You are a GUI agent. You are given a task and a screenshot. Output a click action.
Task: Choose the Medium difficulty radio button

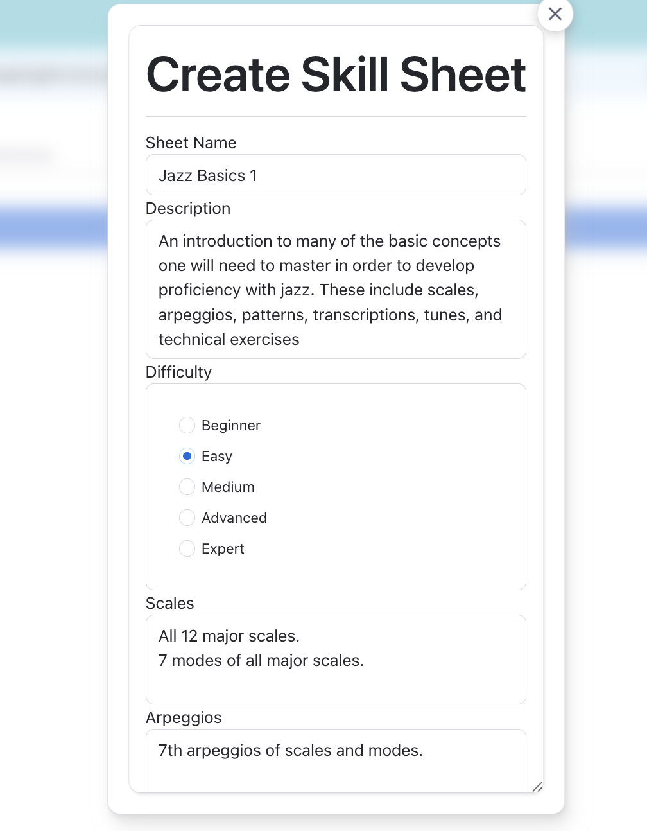click(187, 487)
